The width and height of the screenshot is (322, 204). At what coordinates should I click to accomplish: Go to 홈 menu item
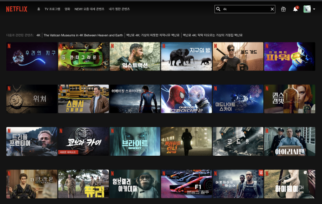39,9
